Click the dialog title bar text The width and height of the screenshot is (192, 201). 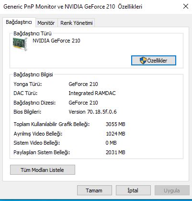coord(73,7)
